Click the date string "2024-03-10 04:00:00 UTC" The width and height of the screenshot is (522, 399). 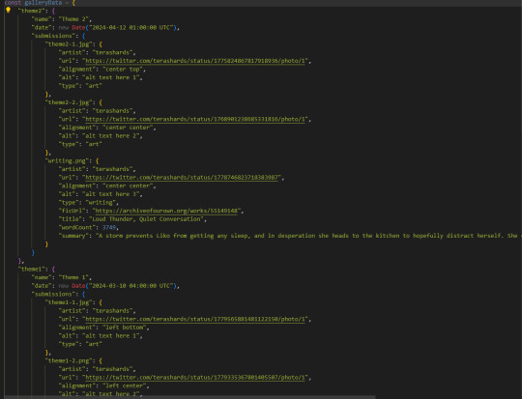tap(131, 286)
